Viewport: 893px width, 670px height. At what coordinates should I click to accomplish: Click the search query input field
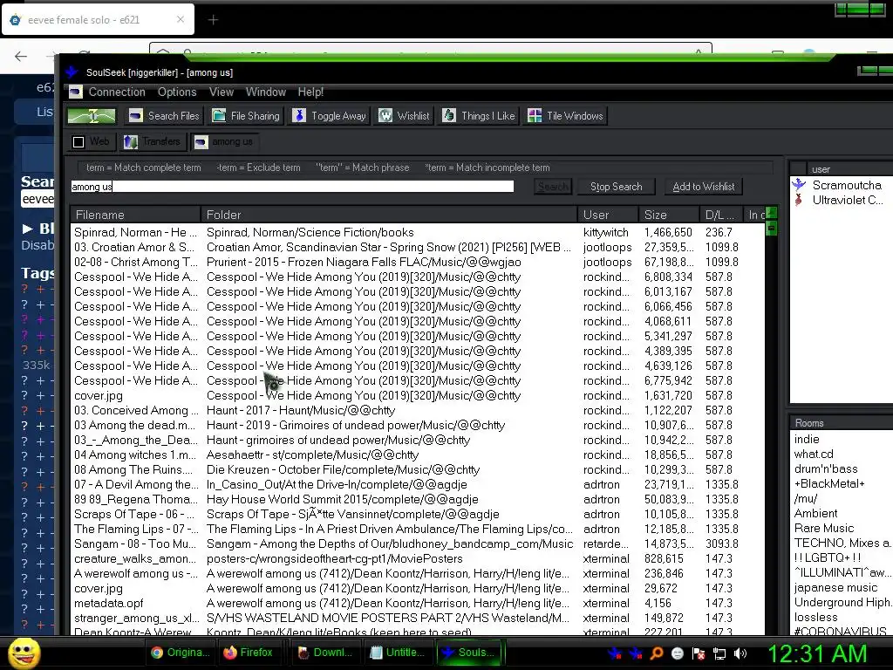[292, 187]
